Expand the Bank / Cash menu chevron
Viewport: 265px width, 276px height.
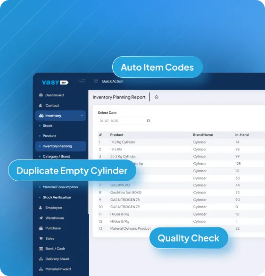coord(82,249)
